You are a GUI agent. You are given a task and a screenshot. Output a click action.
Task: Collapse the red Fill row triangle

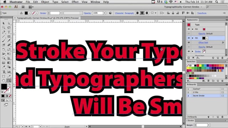click(x=193, y=29)
